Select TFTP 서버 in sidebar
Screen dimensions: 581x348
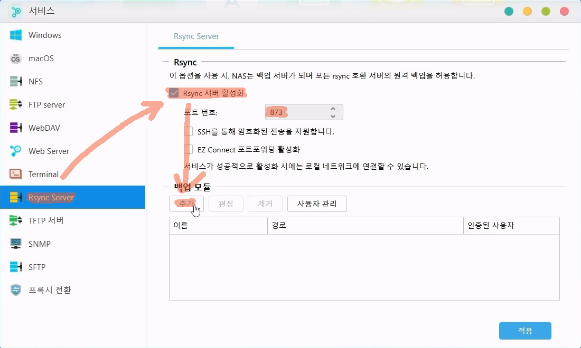[46, 220]
